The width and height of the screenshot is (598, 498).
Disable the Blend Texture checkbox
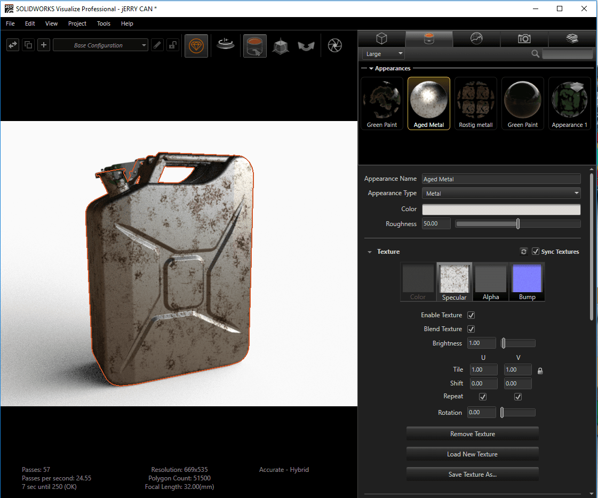[471, 329]
